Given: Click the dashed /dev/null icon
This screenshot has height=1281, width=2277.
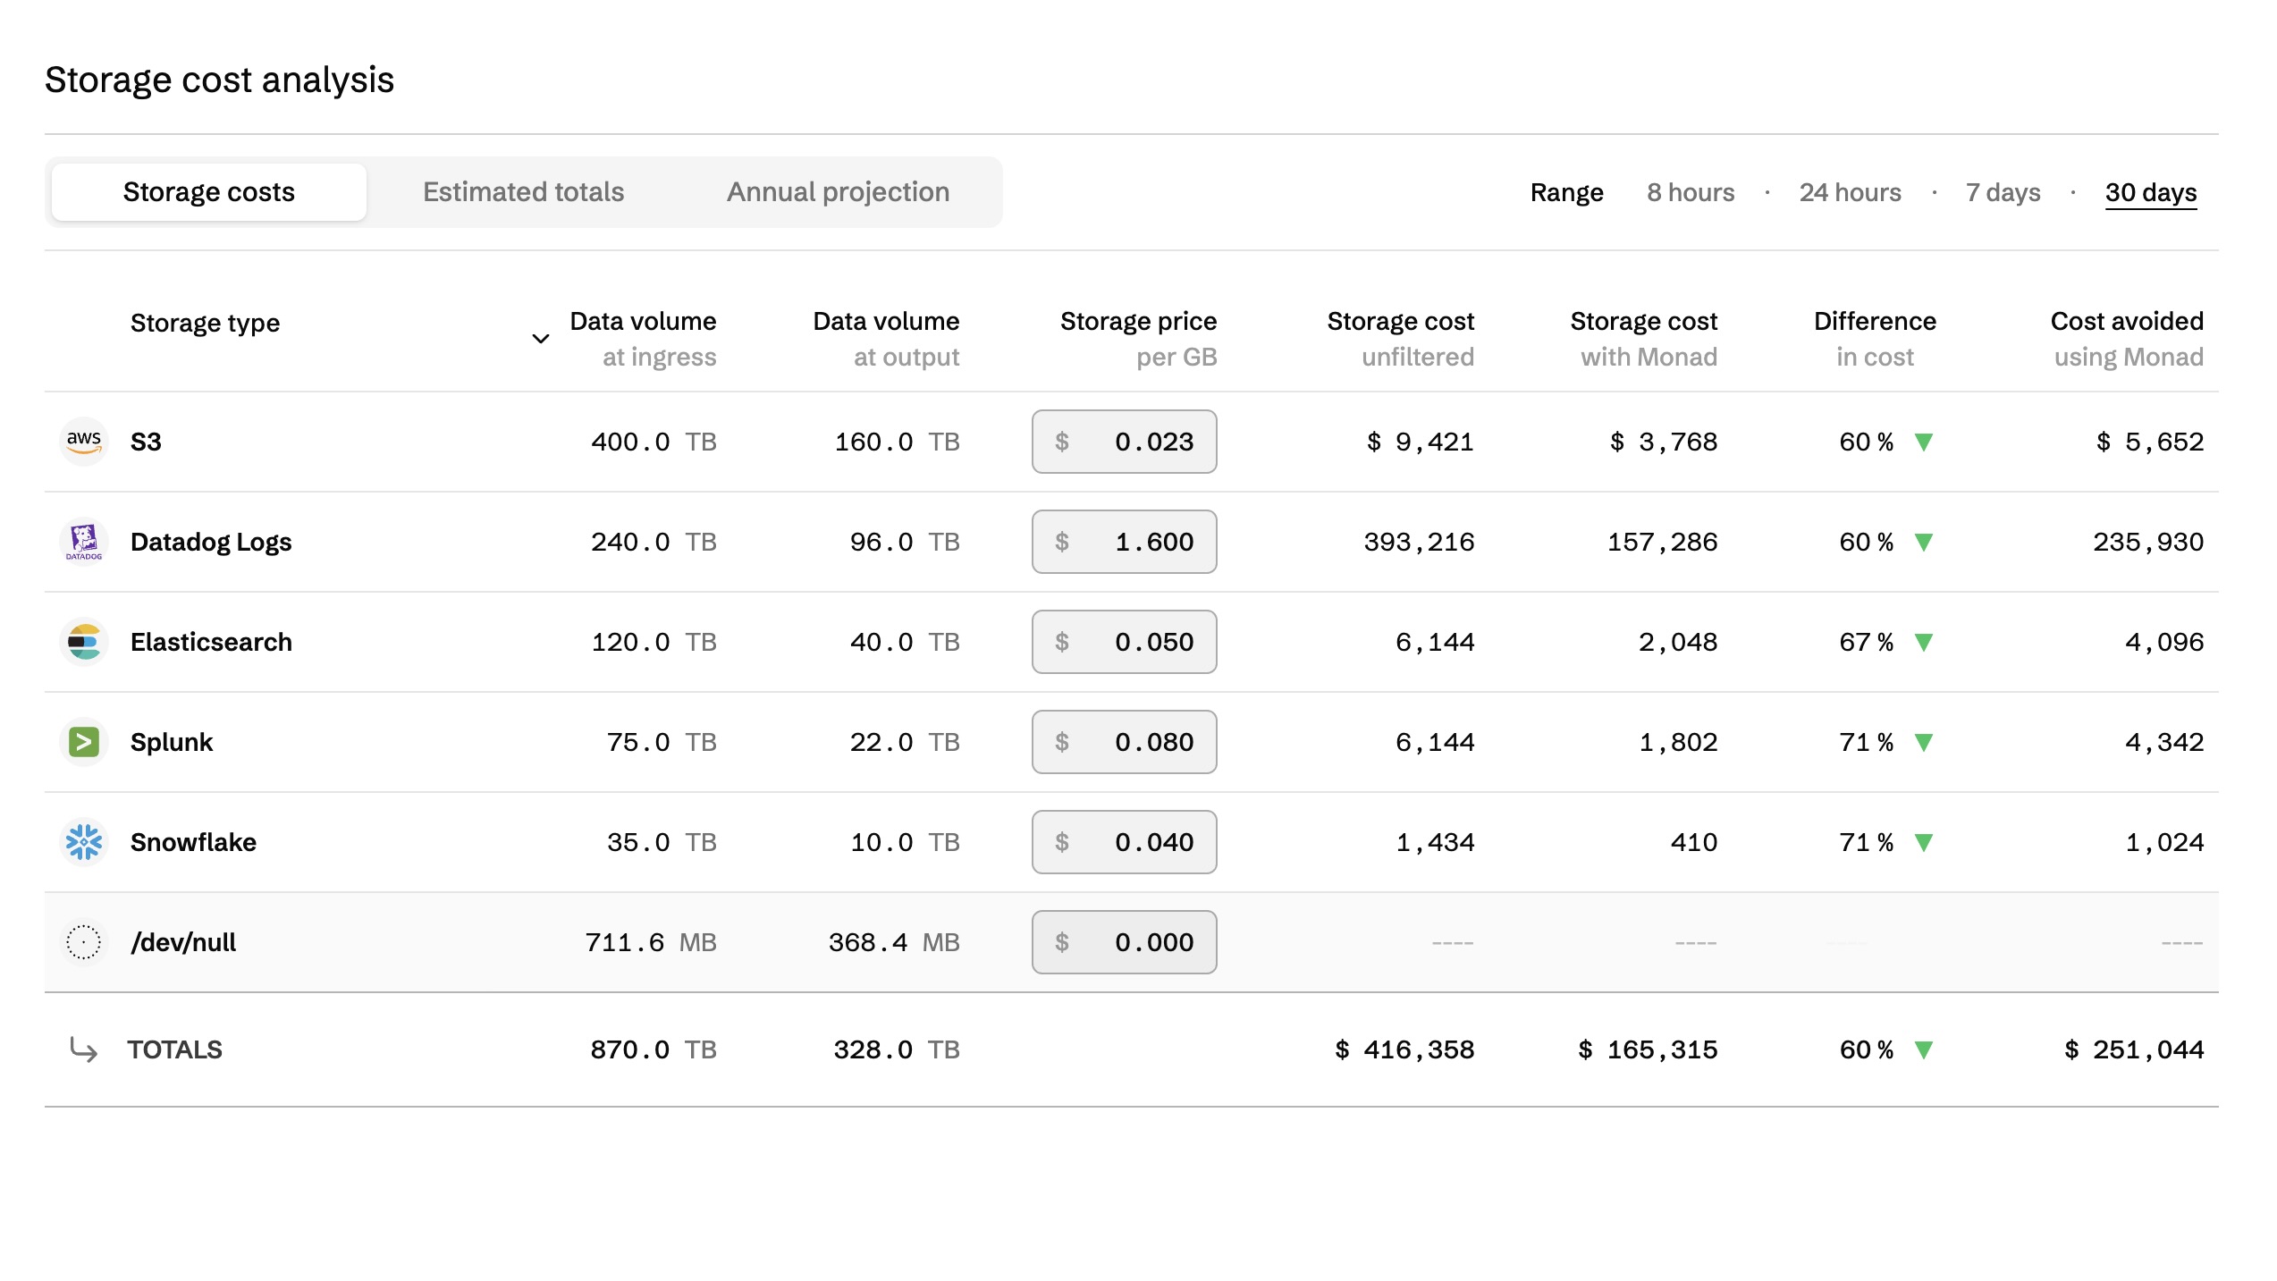Looking at the screenshot, I should pos(83,941).
